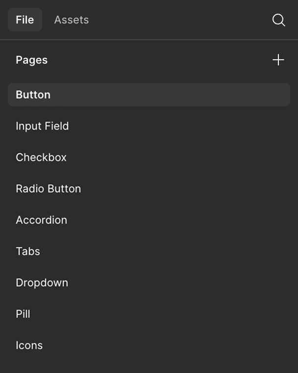Image resolution: width=298 pixels, height=373 pixels.
Task: Click the Pages section header
Action: (x=32, y=60)
